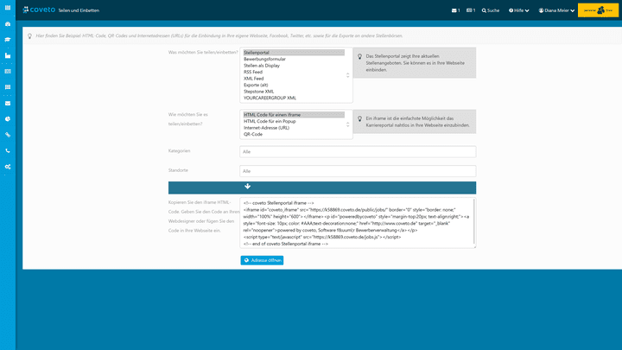Open the dashboard gauge icon in sidebar
This screenshot has width=622, height=350.
(x=8, y=24)
